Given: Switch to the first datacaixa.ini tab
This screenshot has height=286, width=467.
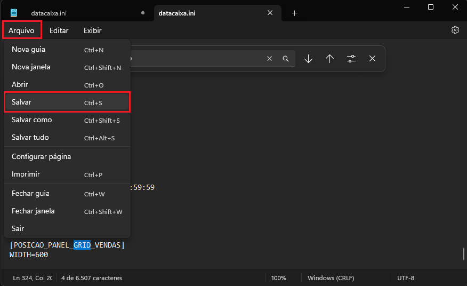Looking at the screenshot, I should tap(75, 13).
